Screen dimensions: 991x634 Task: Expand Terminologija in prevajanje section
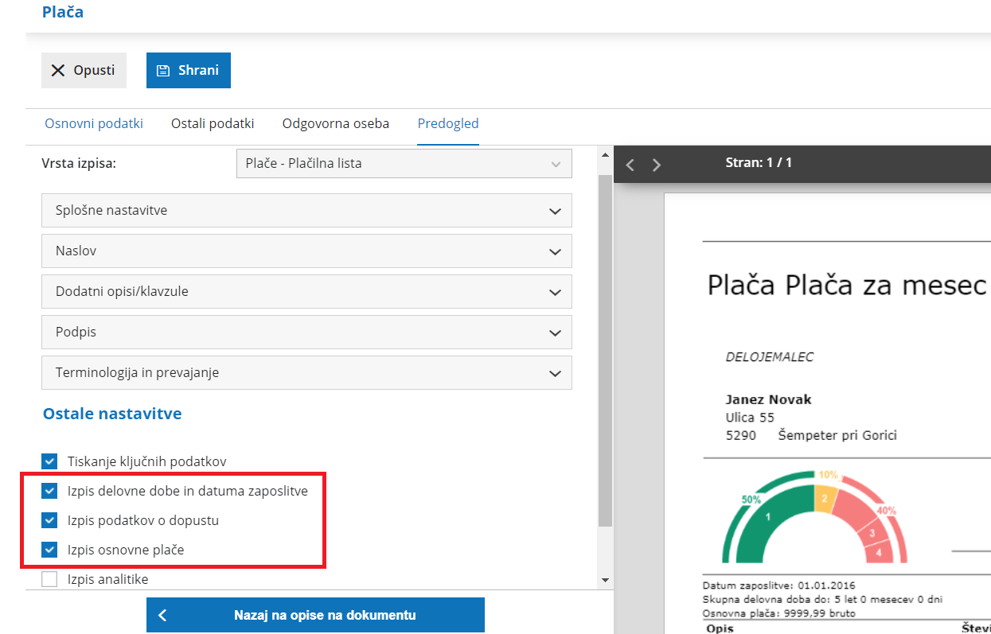pyautogui.click(x=306, y=372)
